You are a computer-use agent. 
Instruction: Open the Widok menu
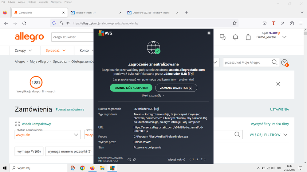21,2
